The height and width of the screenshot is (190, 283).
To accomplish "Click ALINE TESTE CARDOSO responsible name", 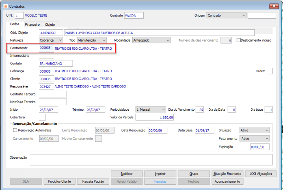I will [x=90, y=87].
